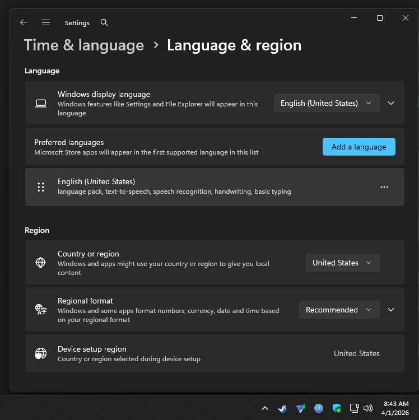Click the laptop icon for display language
The height and width of the screenshot is (420, 419).
click(41, 103)
